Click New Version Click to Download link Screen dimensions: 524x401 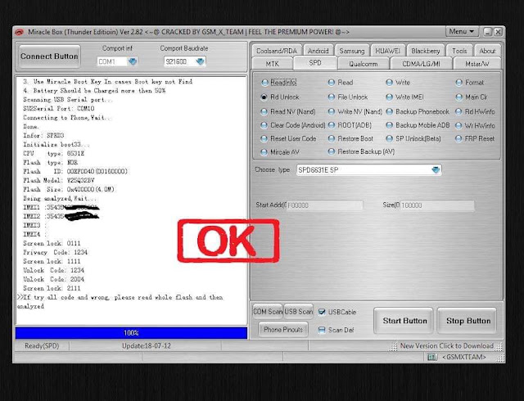[x=447, y=346]
